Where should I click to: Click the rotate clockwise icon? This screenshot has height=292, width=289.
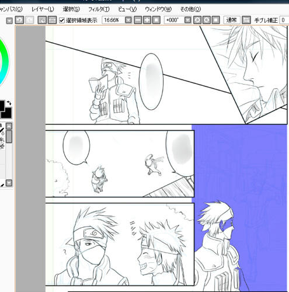(x=207, y=20)
